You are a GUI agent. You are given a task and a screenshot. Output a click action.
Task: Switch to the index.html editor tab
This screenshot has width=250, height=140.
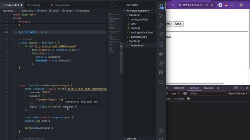12,5
